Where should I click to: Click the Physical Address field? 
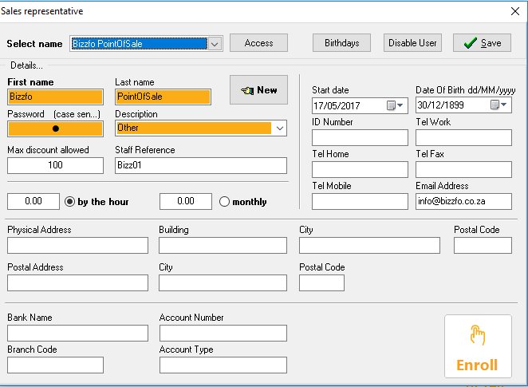[x=77, y=245]
